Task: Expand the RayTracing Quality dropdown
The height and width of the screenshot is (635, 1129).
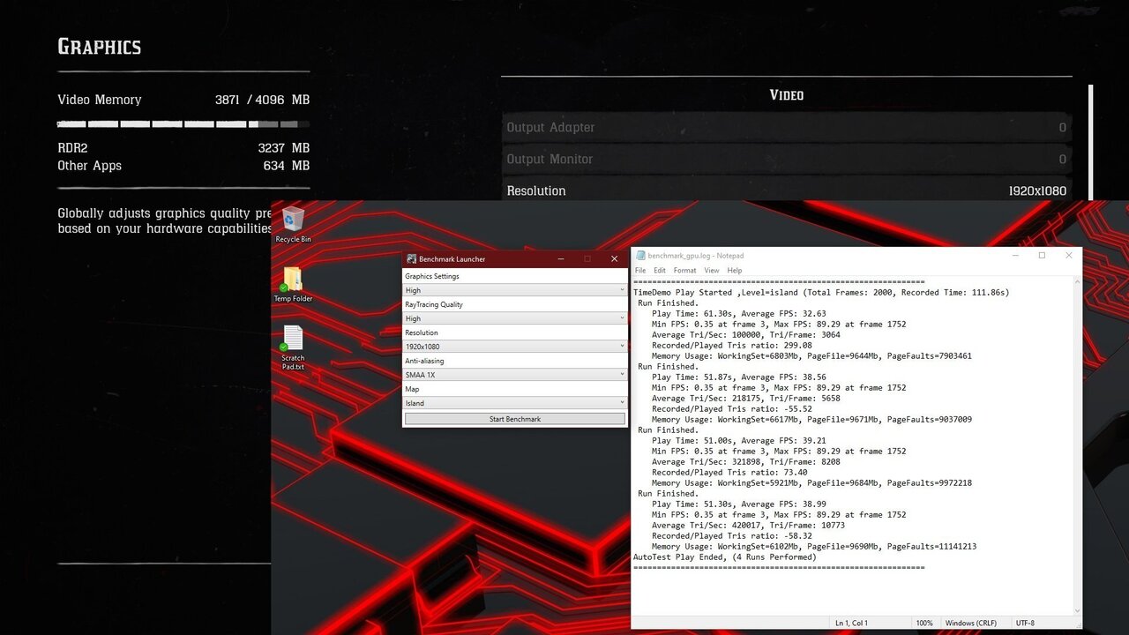Action: point(514,318)
